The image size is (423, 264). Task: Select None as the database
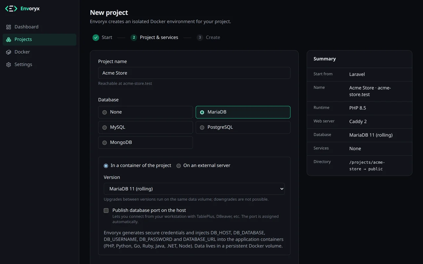click(x=145, y=112)
